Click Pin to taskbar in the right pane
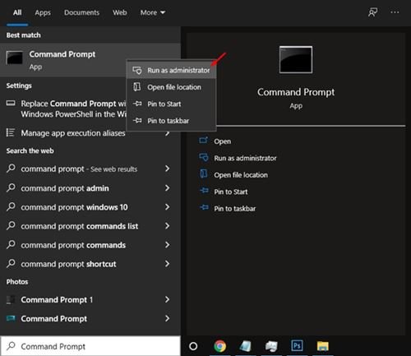411x356 pixels. (x=235, y=209)
